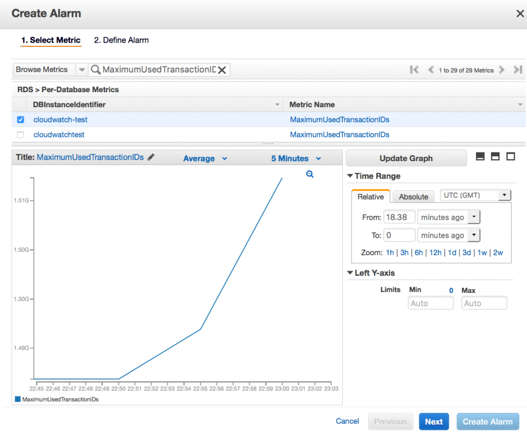Collapse the Time Range section
This screenshot has width=527, height=434.
click(x=350, y=176)
